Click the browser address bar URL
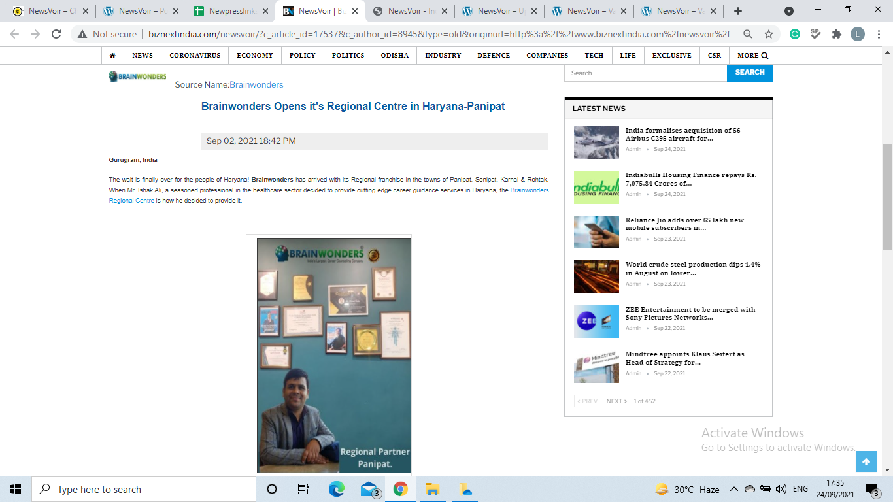The width and height of the screenshot is (893, 502). (439, 34)
